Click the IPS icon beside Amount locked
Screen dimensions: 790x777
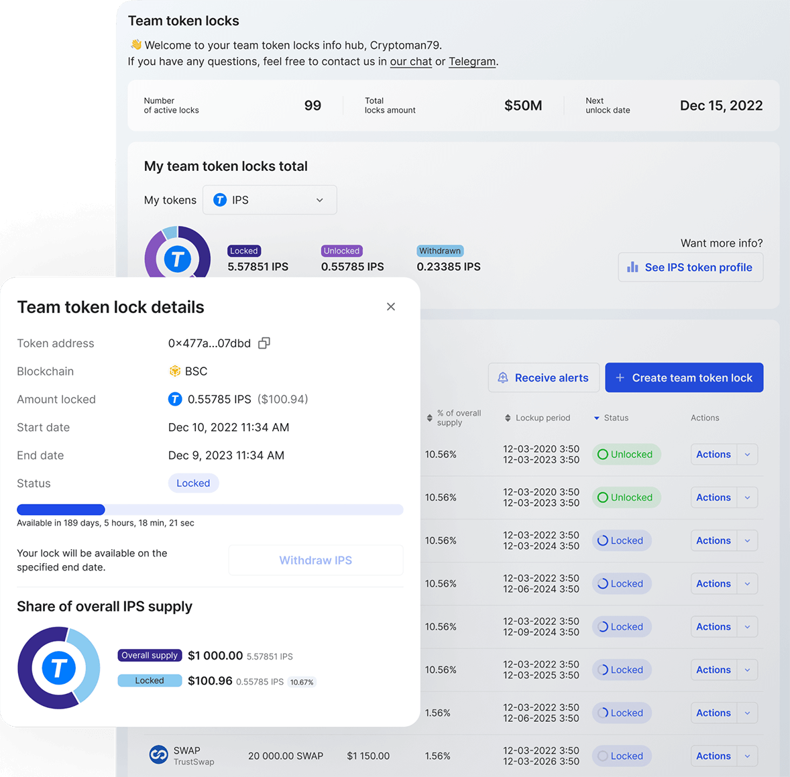(x=175, y=400)
